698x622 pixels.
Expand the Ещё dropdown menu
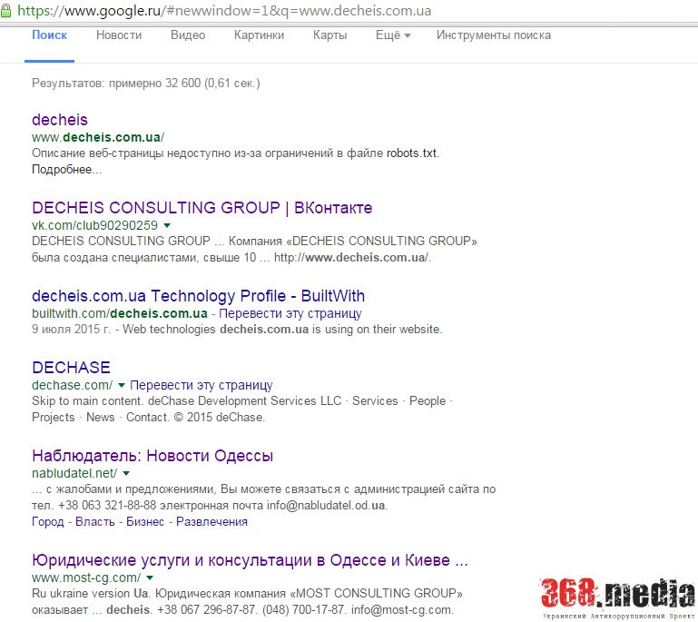pos(393,35)
